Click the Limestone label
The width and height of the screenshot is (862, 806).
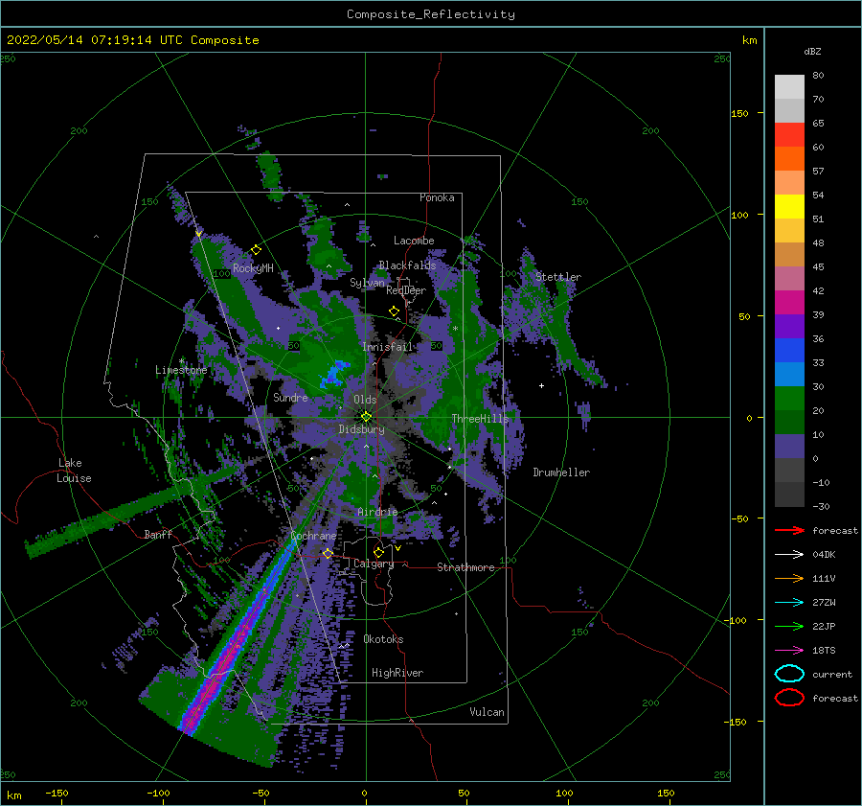[181, 370]
